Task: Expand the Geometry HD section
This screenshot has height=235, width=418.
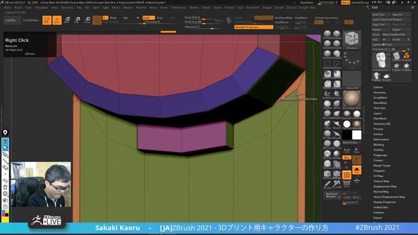Action: tap(382, 124)
